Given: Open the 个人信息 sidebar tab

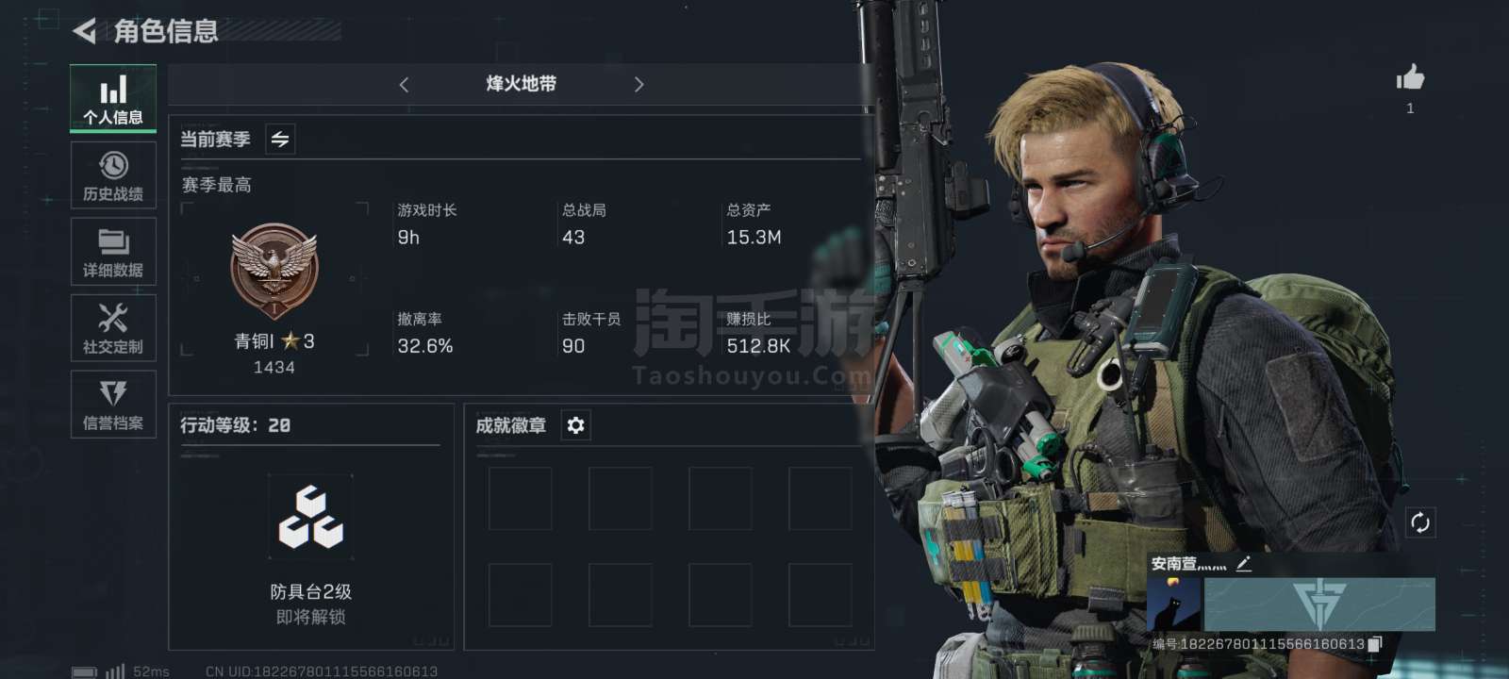Looking at the screenshot, I should (x=113, y=98).
